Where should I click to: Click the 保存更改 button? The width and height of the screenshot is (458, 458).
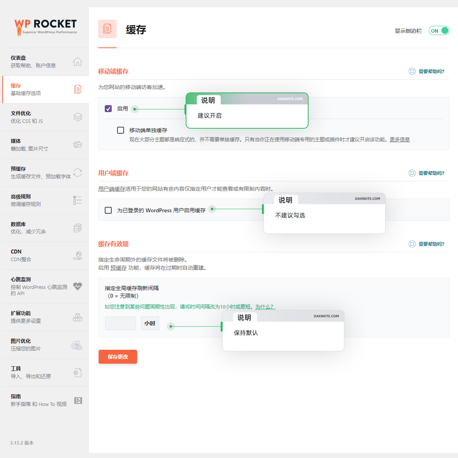(x=117, y=357)
